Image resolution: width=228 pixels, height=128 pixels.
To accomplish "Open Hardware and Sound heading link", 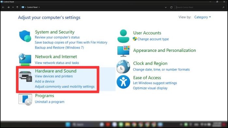I will (x=56, y=71).
